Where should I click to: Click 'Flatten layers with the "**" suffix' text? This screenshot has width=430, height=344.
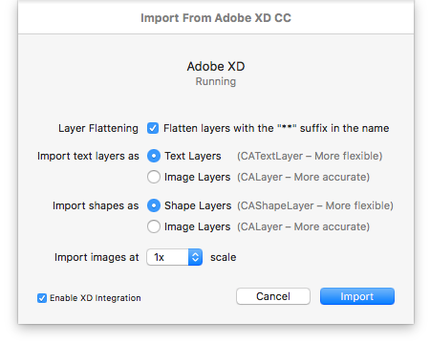276,128
